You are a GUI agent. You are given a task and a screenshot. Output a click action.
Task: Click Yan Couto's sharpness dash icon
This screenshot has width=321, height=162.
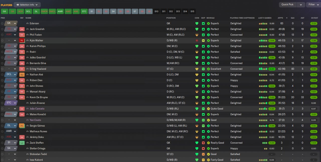pos(203,120)
